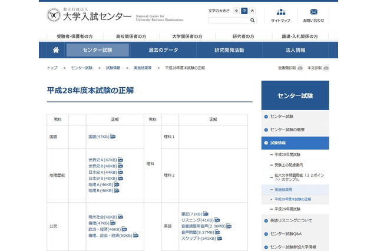377x251 pixels.
Task: Set font size to 中 (medium)
Action: (244, 11)
